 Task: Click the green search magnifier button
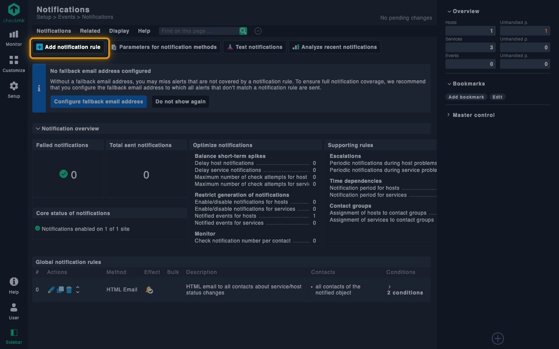click(x=243, y=31)
